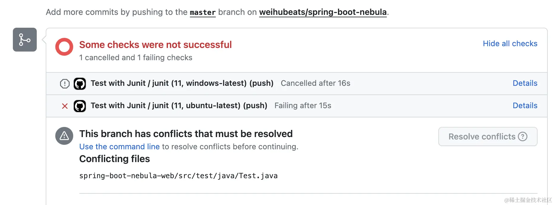Click the Failing after 15s status text
This screenshot has width=554, height=205.
(303, 105)
